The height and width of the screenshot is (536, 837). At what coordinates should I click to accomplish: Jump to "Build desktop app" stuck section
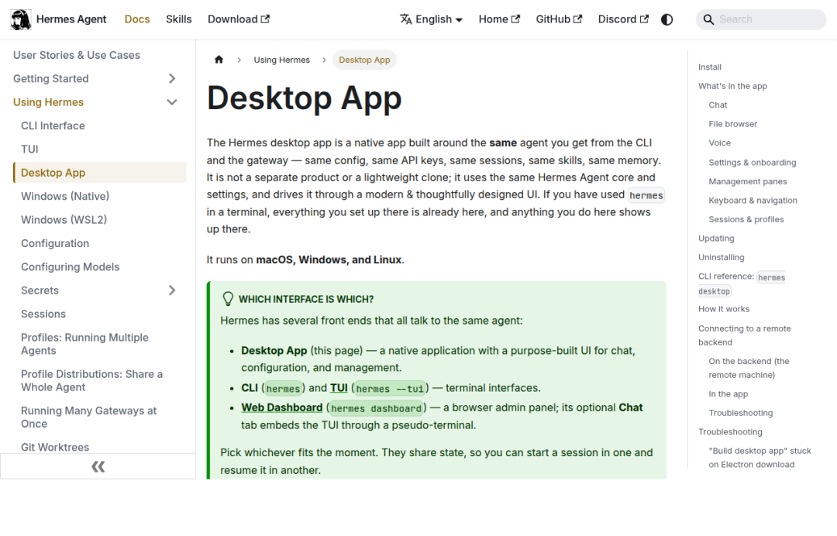760,458
